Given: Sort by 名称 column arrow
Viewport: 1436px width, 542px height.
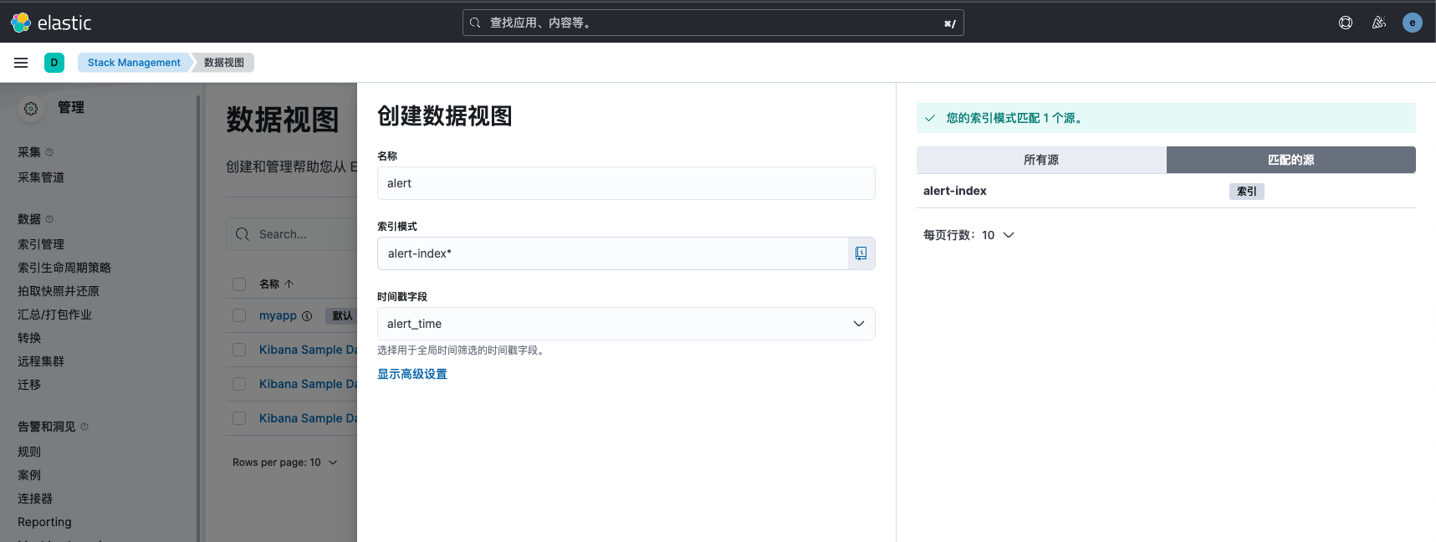Looking at the screenshot, I should pyautogui.click(x=289, y=284).
